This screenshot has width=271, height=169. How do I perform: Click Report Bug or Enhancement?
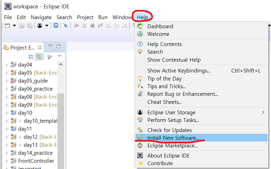201,94
